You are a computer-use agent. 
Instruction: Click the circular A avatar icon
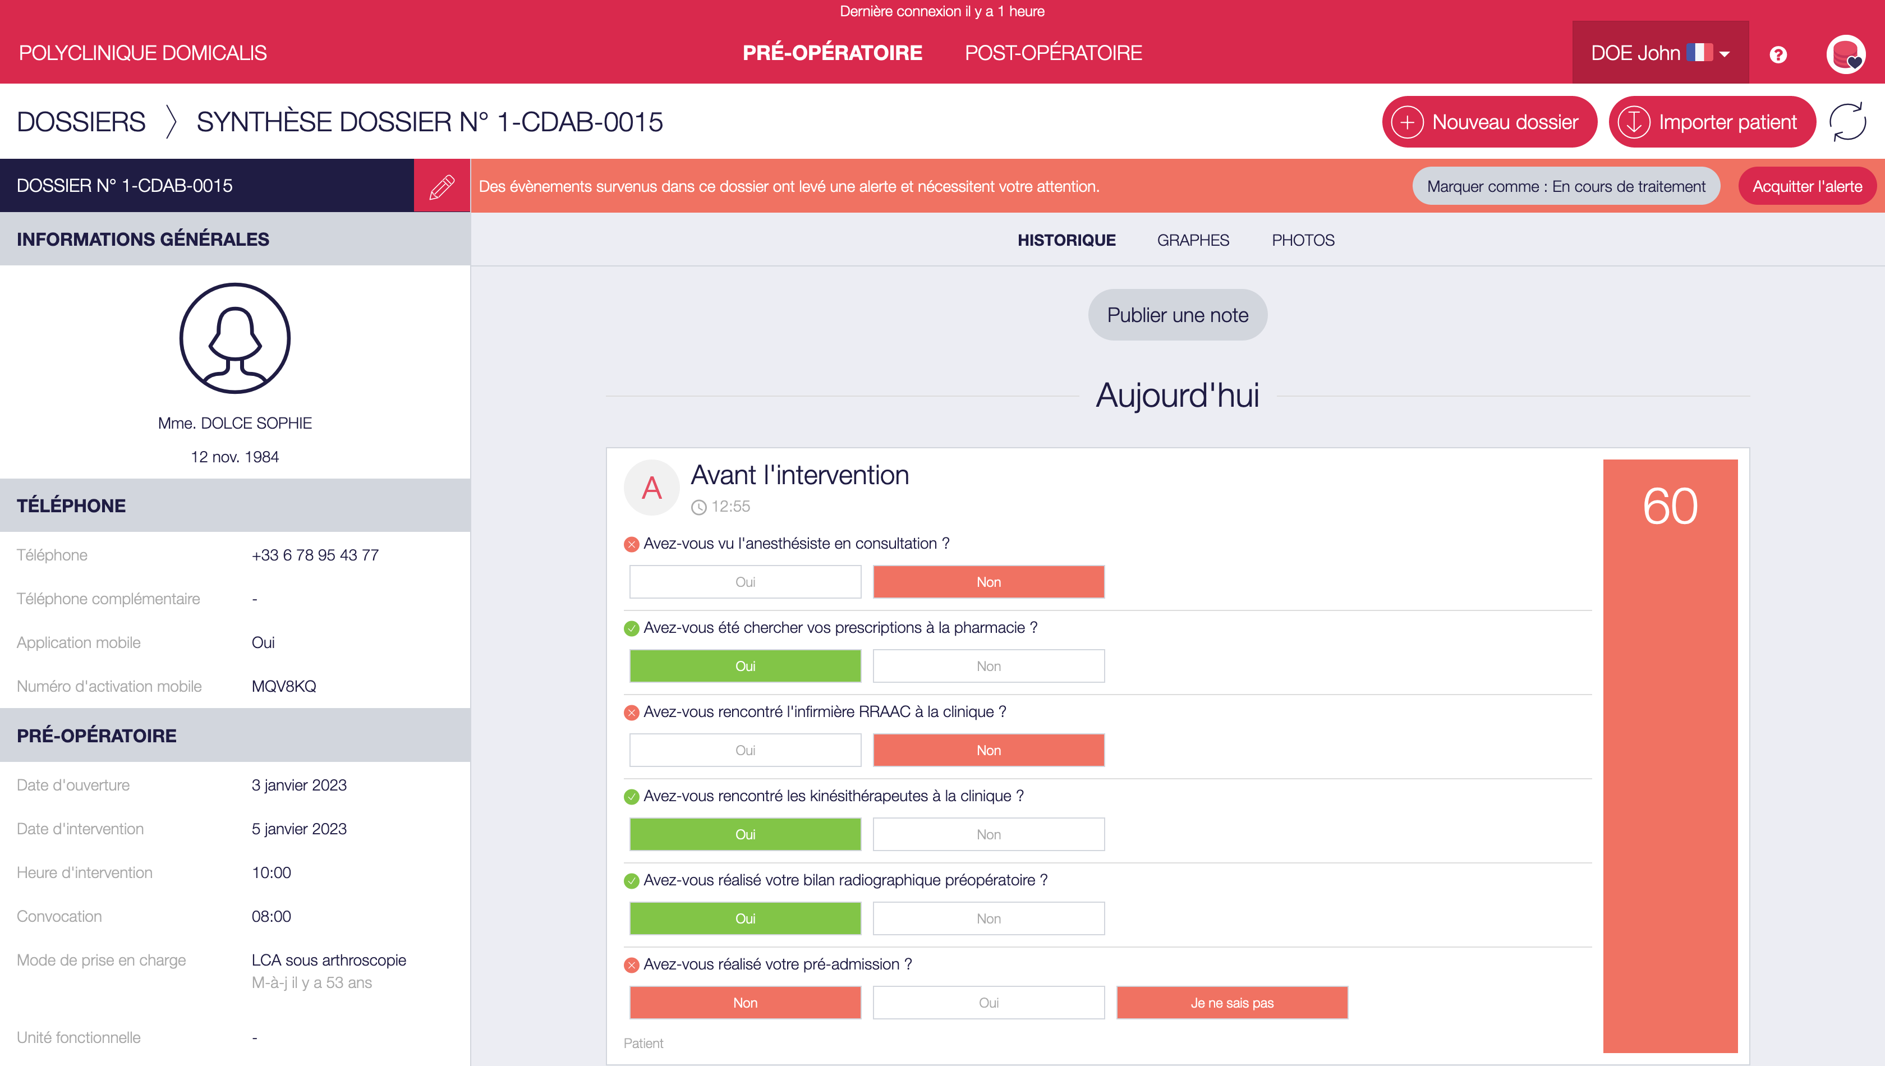651,488
